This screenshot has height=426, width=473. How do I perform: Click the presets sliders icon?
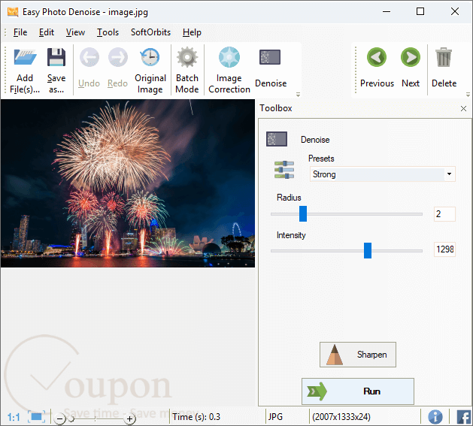point(284,170)
